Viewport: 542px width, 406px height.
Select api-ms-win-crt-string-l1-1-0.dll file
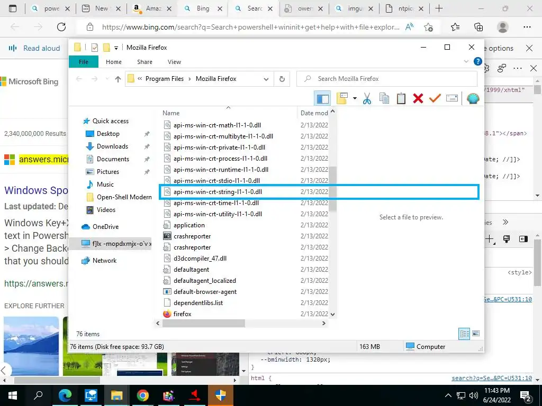[x=319, y=191]
